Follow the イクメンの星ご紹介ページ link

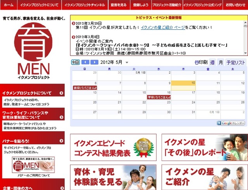[x=163, y=27]
